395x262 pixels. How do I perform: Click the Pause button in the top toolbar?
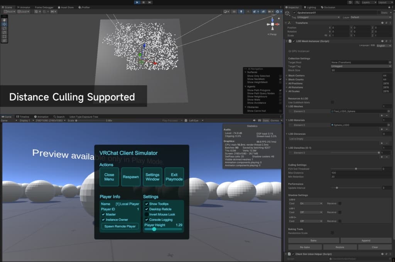click(x=143, y=2)
